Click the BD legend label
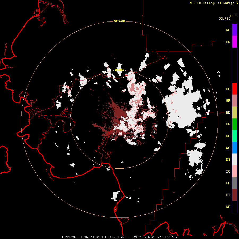The height and width of the screenshot is (239, 239). (228, 113)
